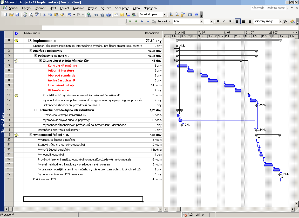Open the Zobrazit outline level dropdown
Image resolution: width=299 pixels, height=218 pixels.
[164, 21]
